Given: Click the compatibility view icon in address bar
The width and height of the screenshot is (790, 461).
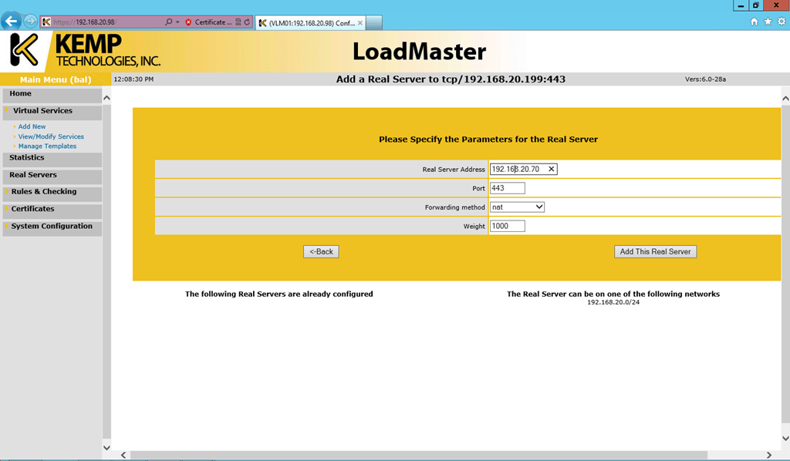Looking at the screenshot, I should [238, 22].
